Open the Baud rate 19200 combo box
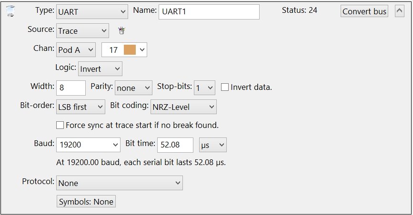 coord(88,145)
